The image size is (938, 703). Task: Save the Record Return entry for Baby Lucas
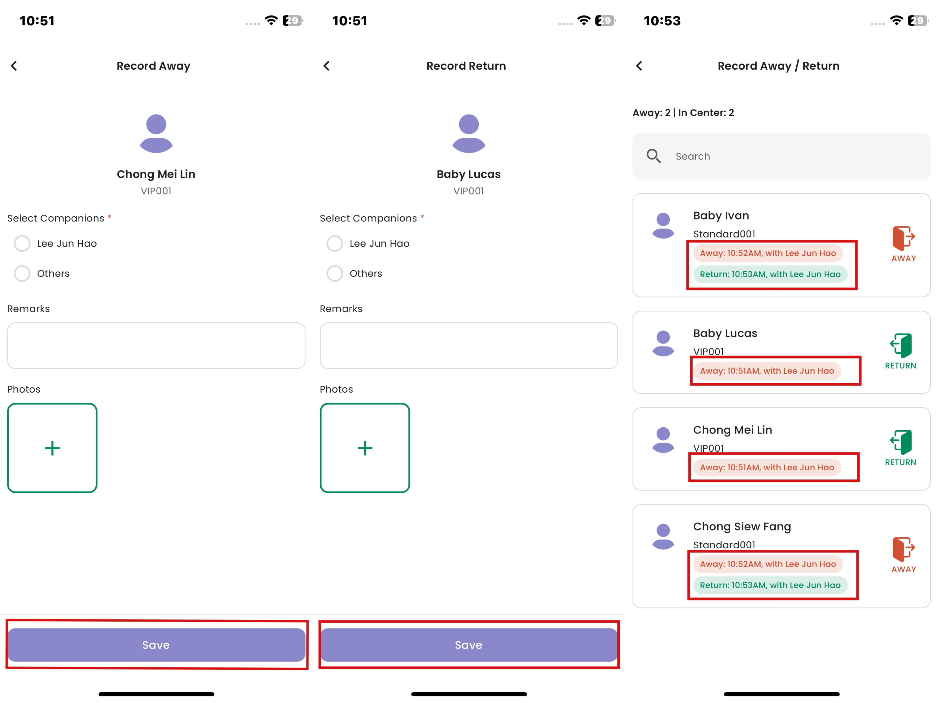(468, 645)
